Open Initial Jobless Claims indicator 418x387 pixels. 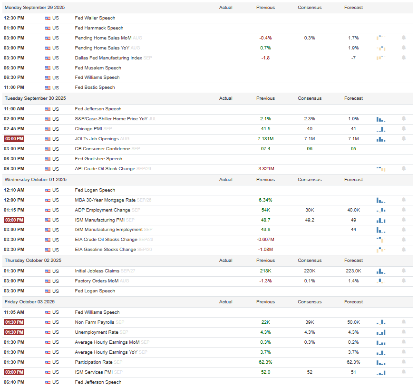tap(97, 271)
